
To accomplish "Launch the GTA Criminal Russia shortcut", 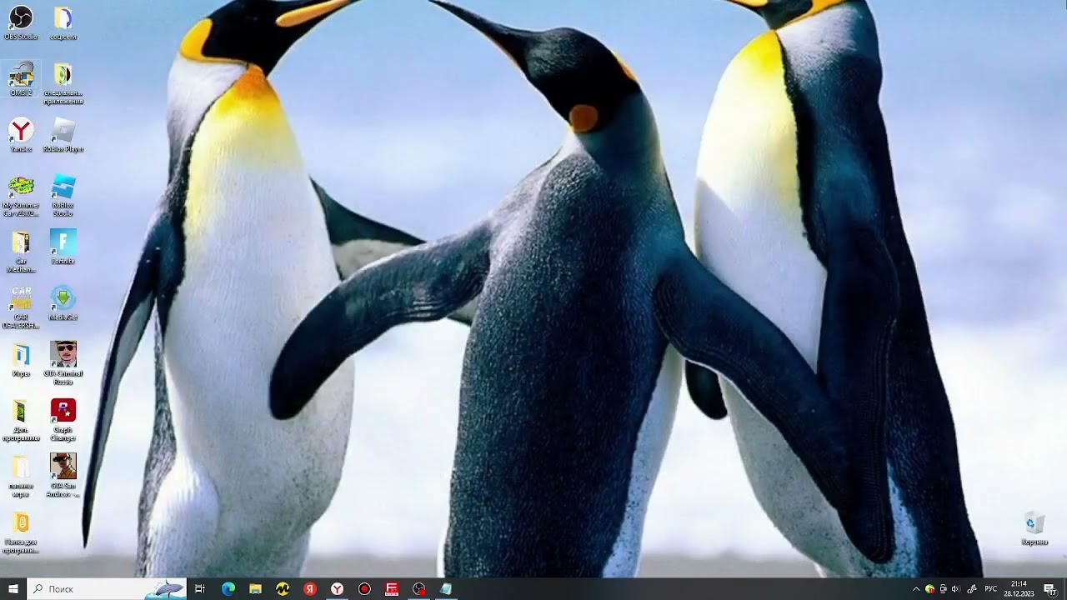I will (x=63, y=363).
